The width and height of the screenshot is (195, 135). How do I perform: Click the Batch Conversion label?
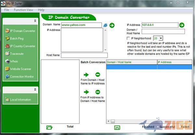pos(93,62)
